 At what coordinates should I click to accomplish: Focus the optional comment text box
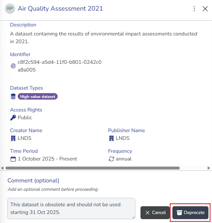71,208
